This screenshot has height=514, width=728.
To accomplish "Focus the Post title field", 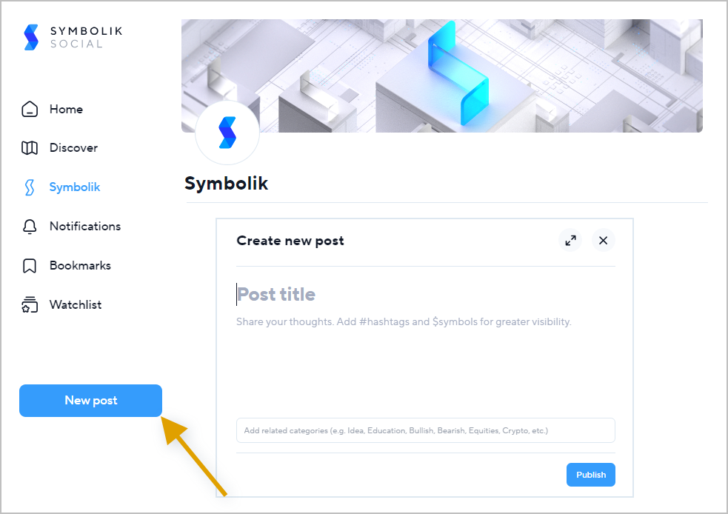I will point(425,294).
